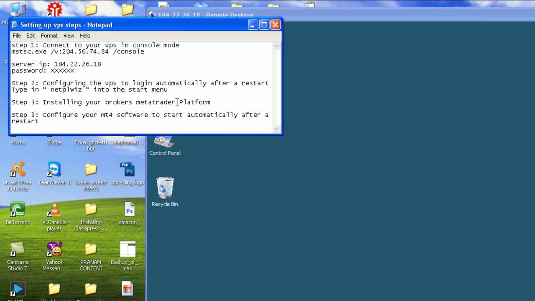Select the Installing Classipress folder
Image resolution: width=535 pixels, height=301 pixels.
pyautogui.click(x=91, y=217)
